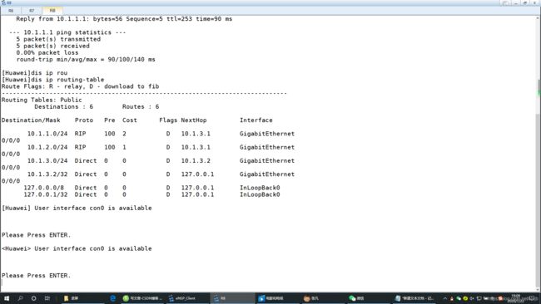Click 'round-trip min/avg/max' line
Viewport: 541px width, 304px height.
pyautogui.click(x=86, y=60)
